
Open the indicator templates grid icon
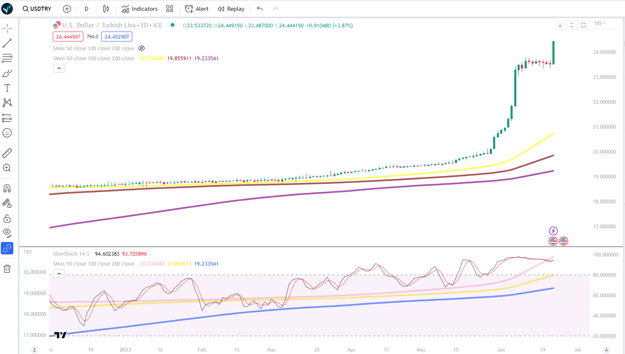tap(170, 9)
